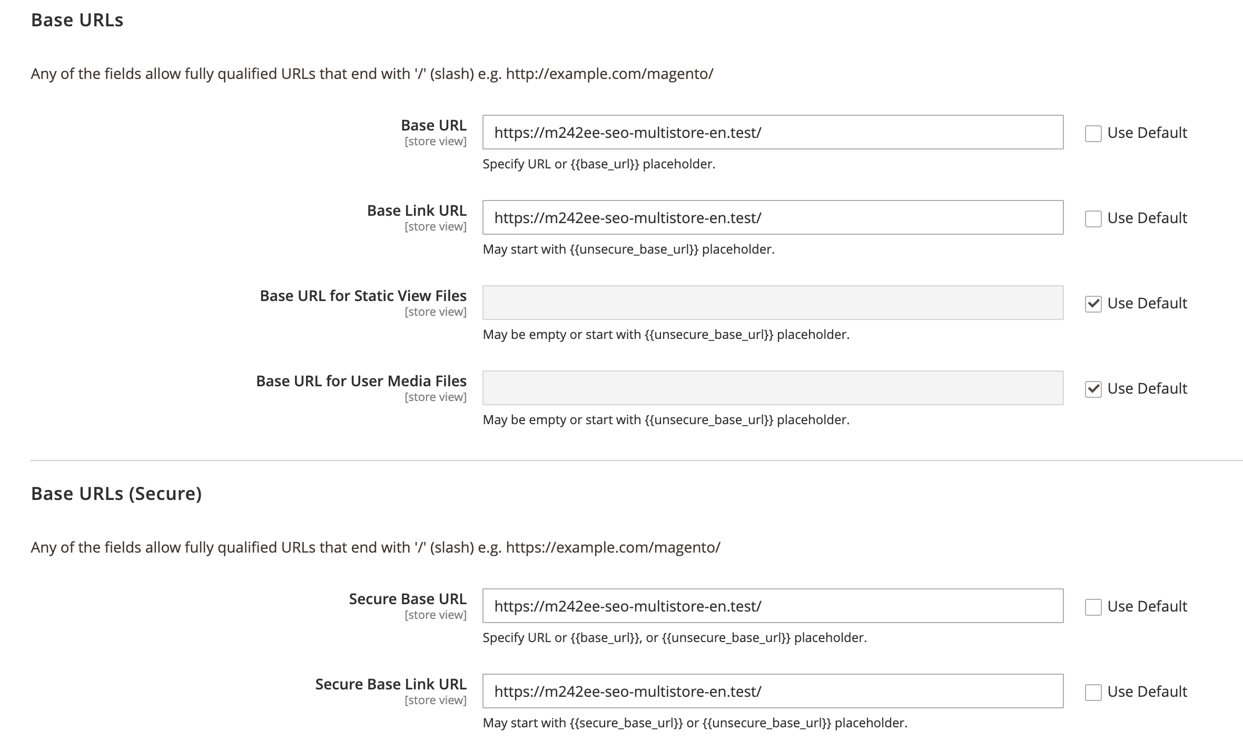Uncheck Use Default for Static View Files
This screenshot has height=741, width=1243.
coord(1093,304)
